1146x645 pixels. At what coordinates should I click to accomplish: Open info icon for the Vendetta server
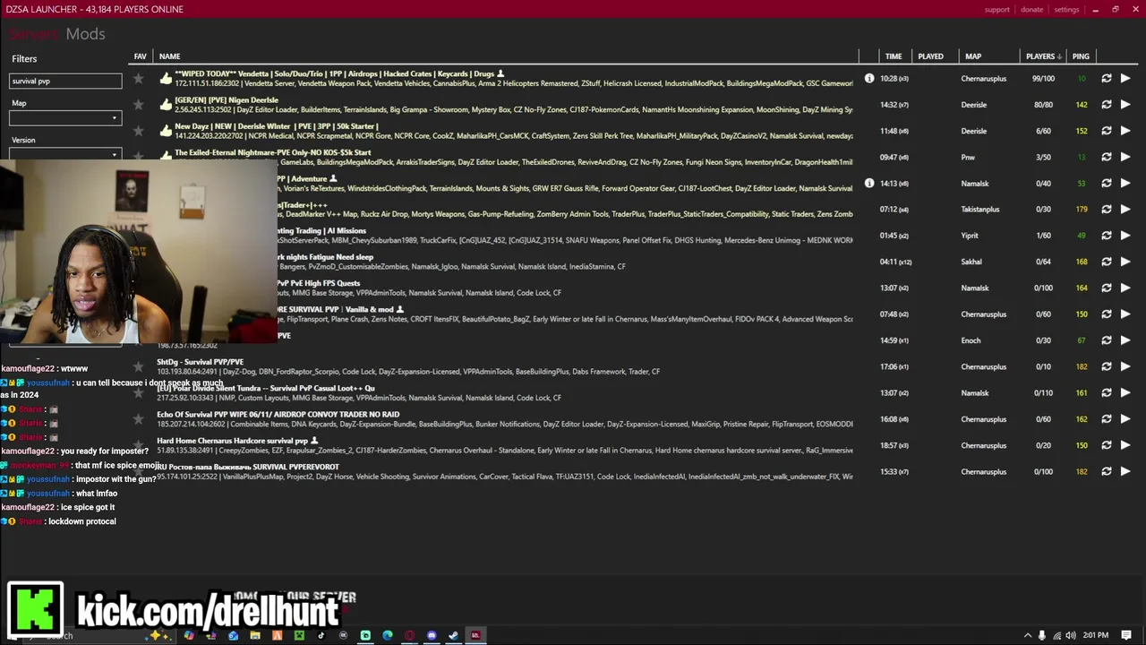click(868, 79)
